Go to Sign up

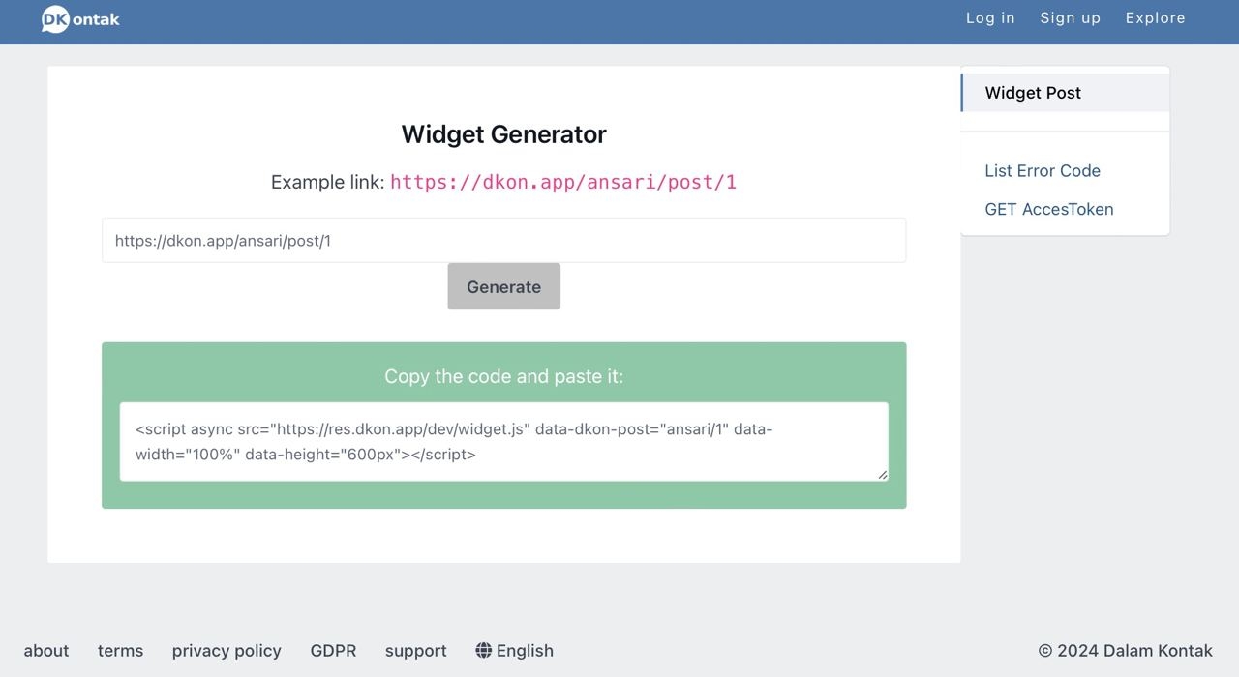[1070, 17]
